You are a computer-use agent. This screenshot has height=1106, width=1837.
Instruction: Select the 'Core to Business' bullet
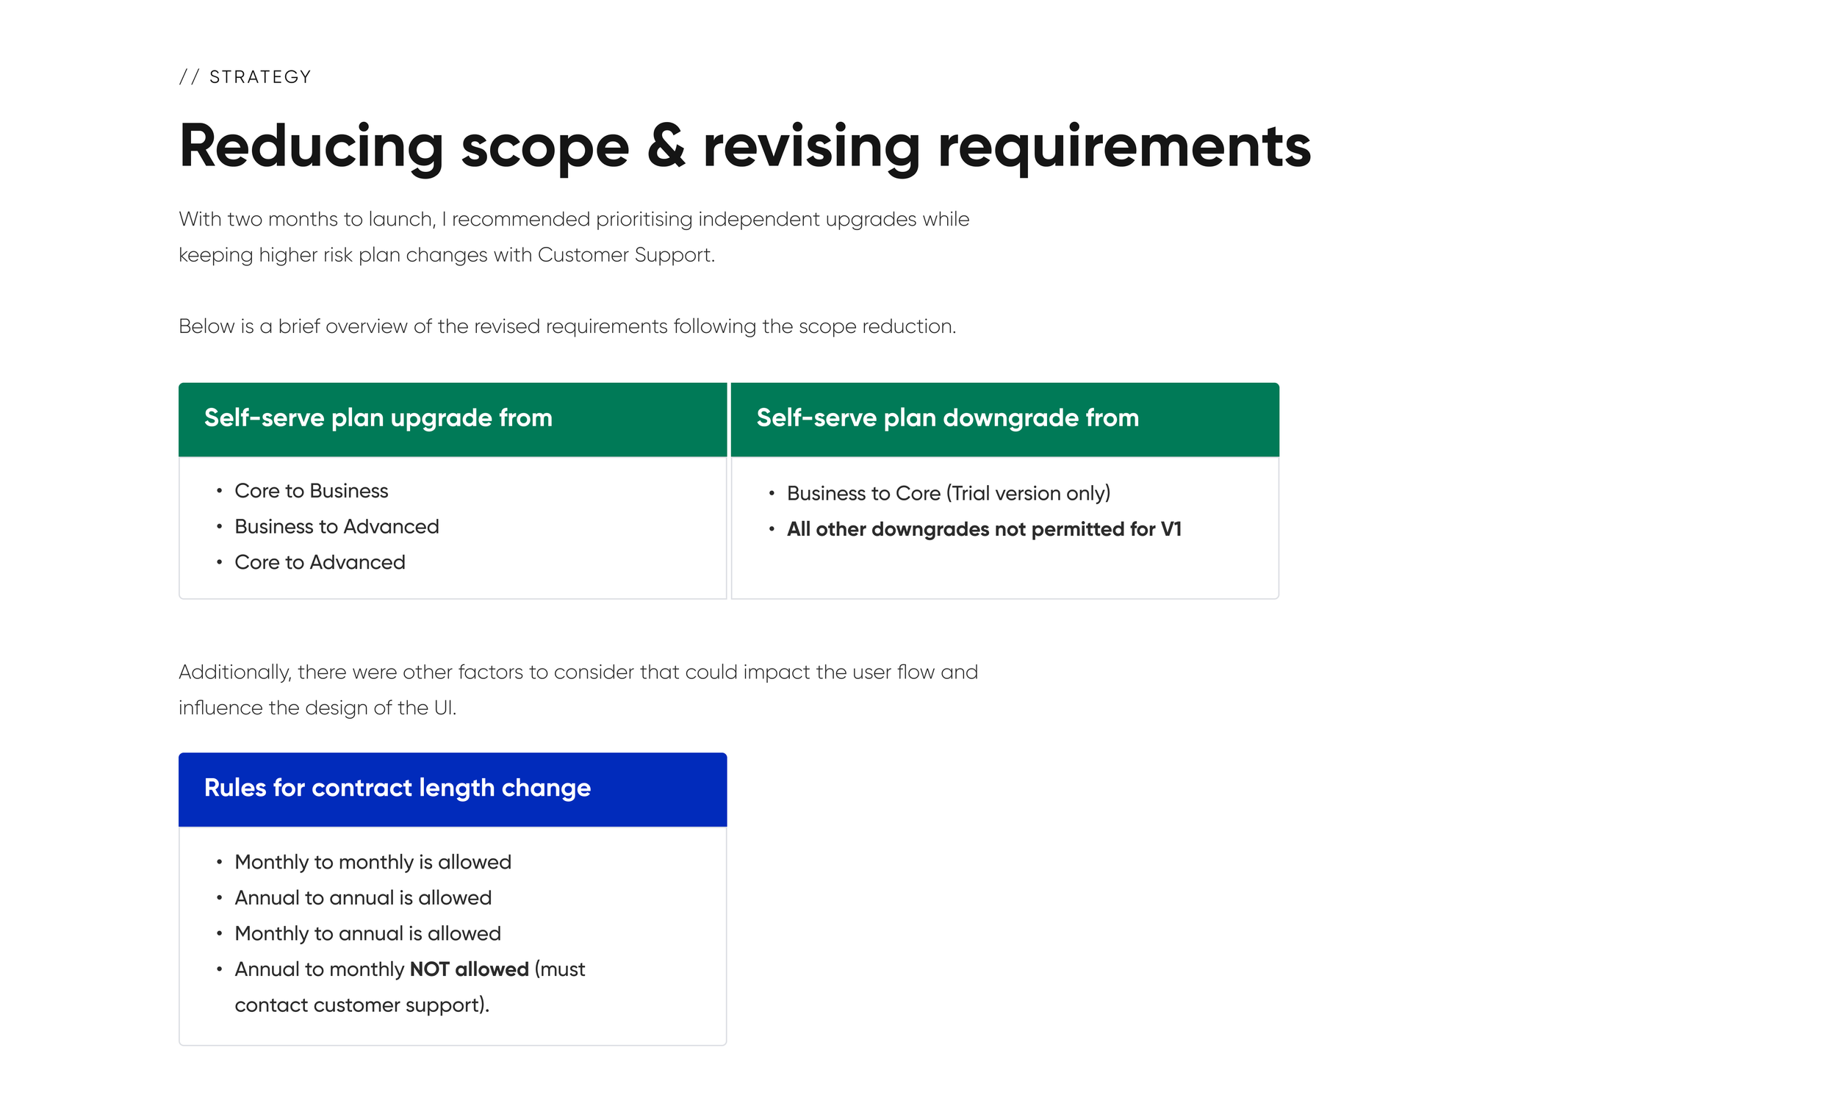311,490
